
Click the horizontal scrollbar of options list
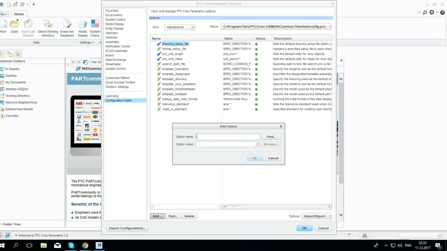click(x=234, y=207)
